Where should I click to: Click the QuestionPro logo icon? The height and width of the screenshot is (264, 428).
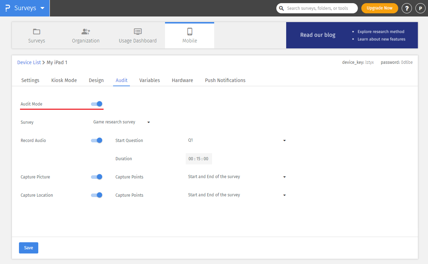8,8
